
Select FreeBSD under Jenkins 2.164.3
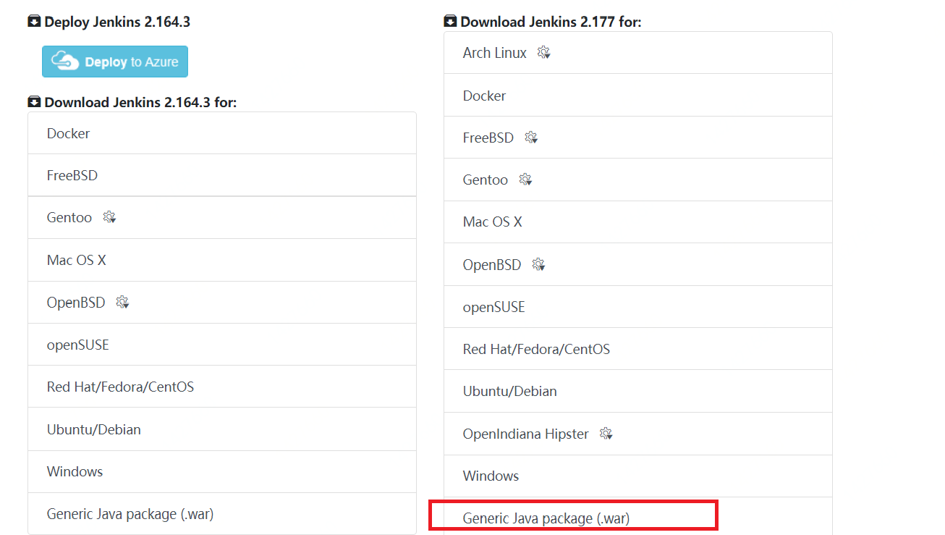point(222,175)
